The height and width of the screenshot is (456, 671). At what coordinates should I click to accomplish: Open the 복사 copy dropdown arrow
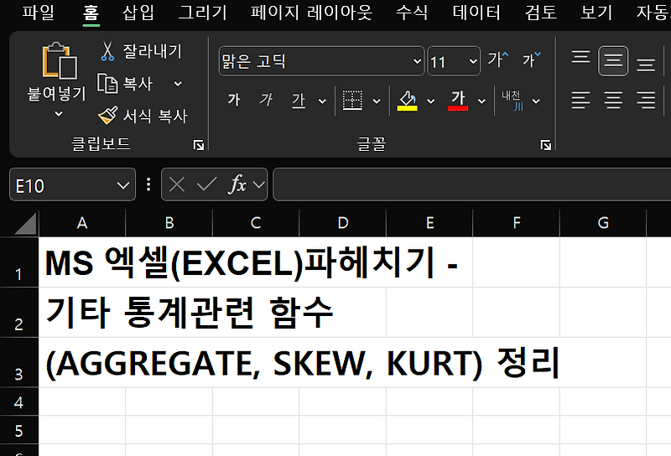pos(178,84)
